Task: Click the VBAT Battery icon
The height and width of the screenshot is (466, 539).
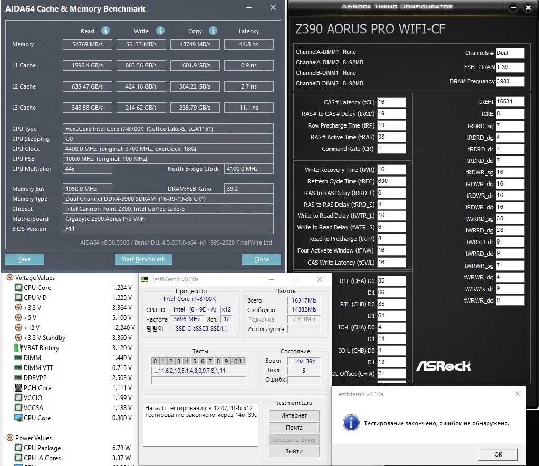Action: click(x=18, y=347)
